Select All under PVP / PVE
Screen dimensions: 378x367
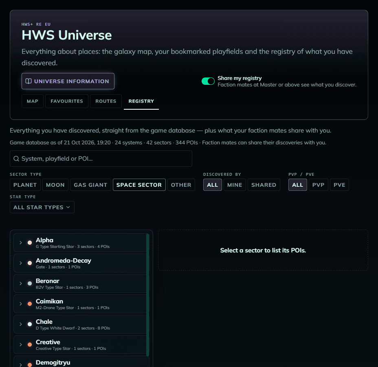(x=297, y=185)
